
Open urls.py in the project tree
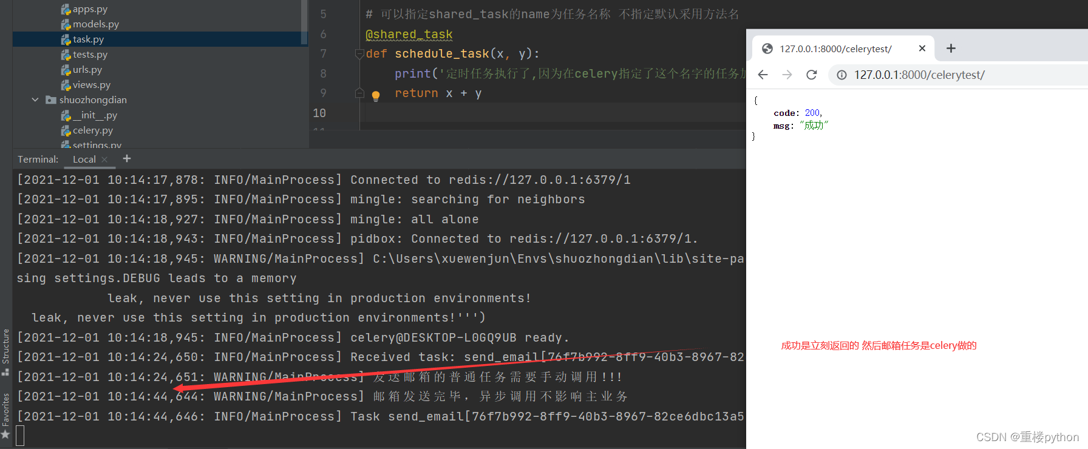[x=87, y=70]
